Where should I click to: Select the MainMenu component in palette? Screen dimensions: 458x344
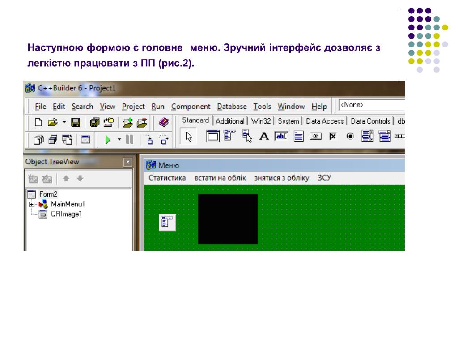point(229,136)
